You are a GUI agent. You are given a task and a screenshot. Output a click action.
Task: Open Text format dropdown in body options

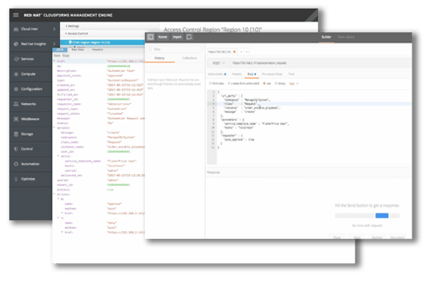pos(294,84)
